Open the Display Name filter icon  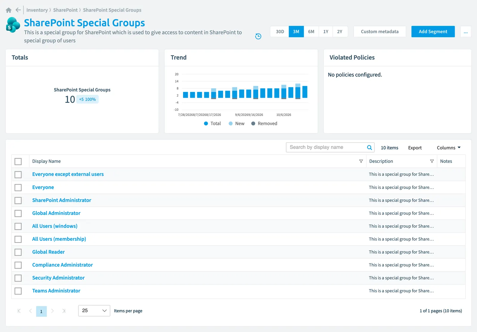click(x=361, y=161)
